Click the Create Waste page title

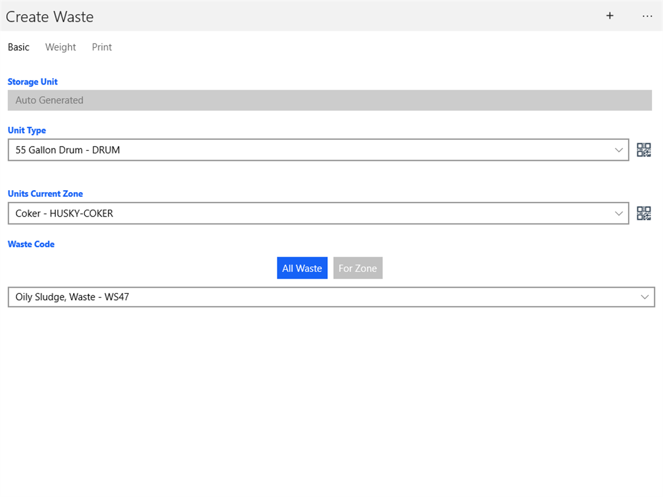tap(50, 17)
